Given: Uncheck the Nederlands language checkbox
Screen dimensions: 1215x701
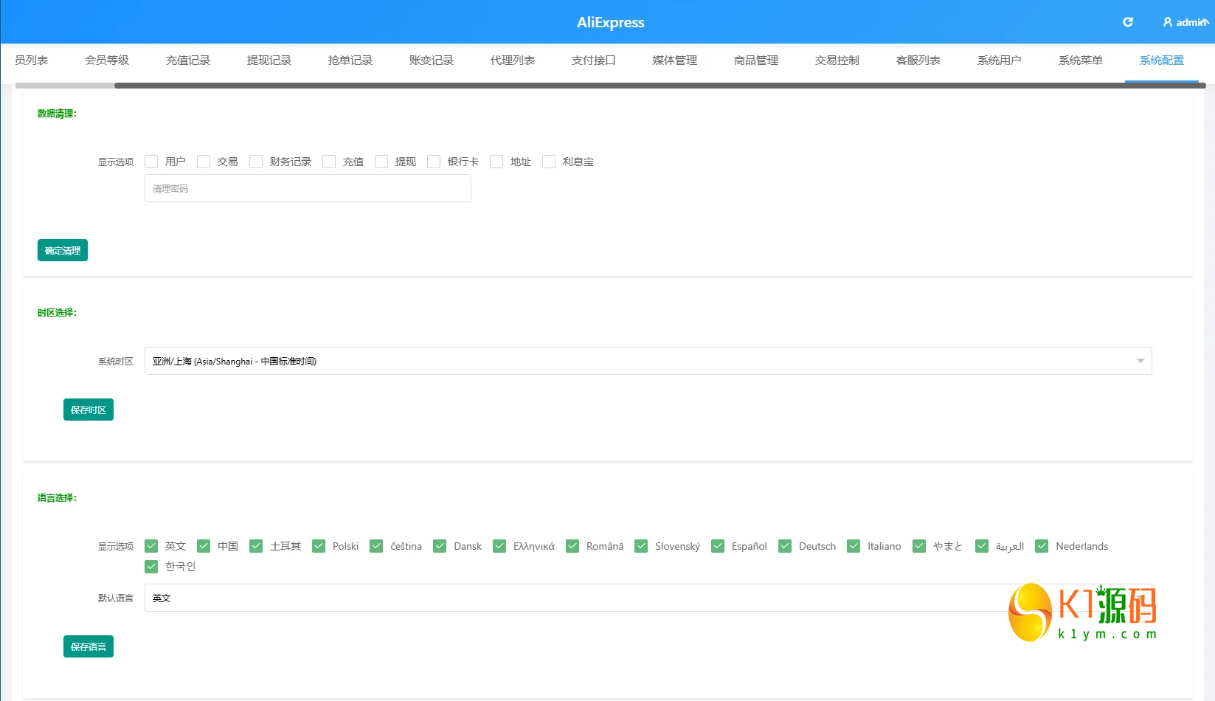Looking at the screenshot, I should coord(1042,546).
